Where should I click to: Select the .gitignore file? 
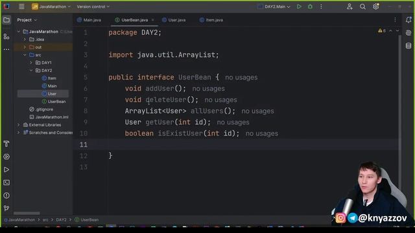[x=41, y=109]
